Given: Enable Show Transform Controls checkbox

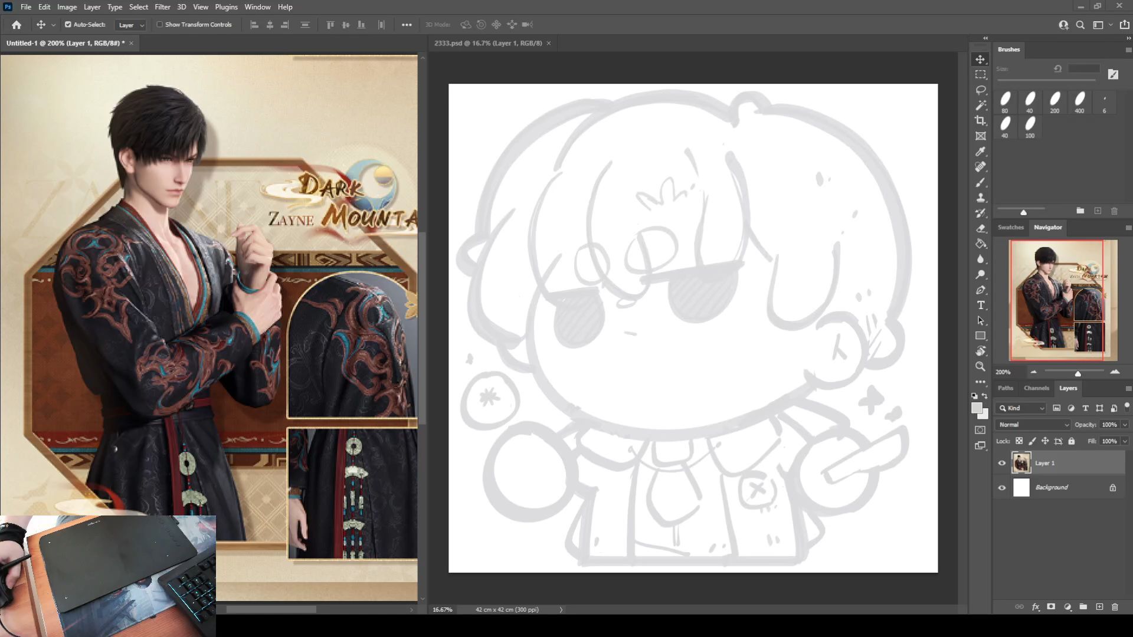Looking at the screenshot, I should tap(159, 25).
